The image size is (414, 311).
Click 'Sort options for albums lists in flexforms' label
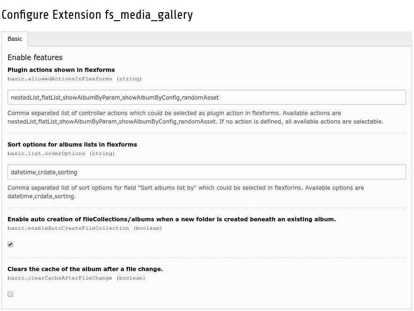pos(72,145)
